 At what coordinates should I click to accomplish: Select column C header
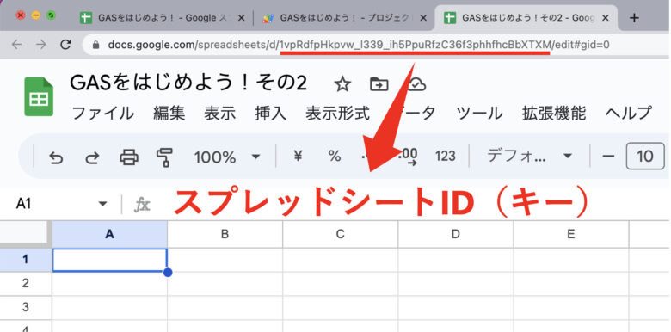[x=340, y=234]
